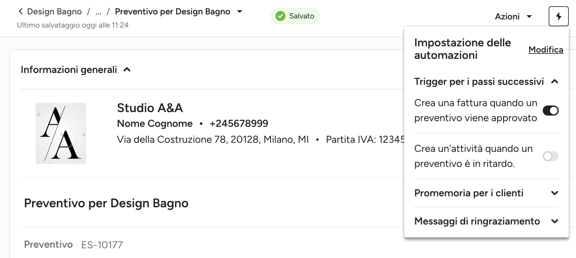Expand Messaggi di ringraziamento section
This screenshot has width=576, height=258.
tap(555, 221)
